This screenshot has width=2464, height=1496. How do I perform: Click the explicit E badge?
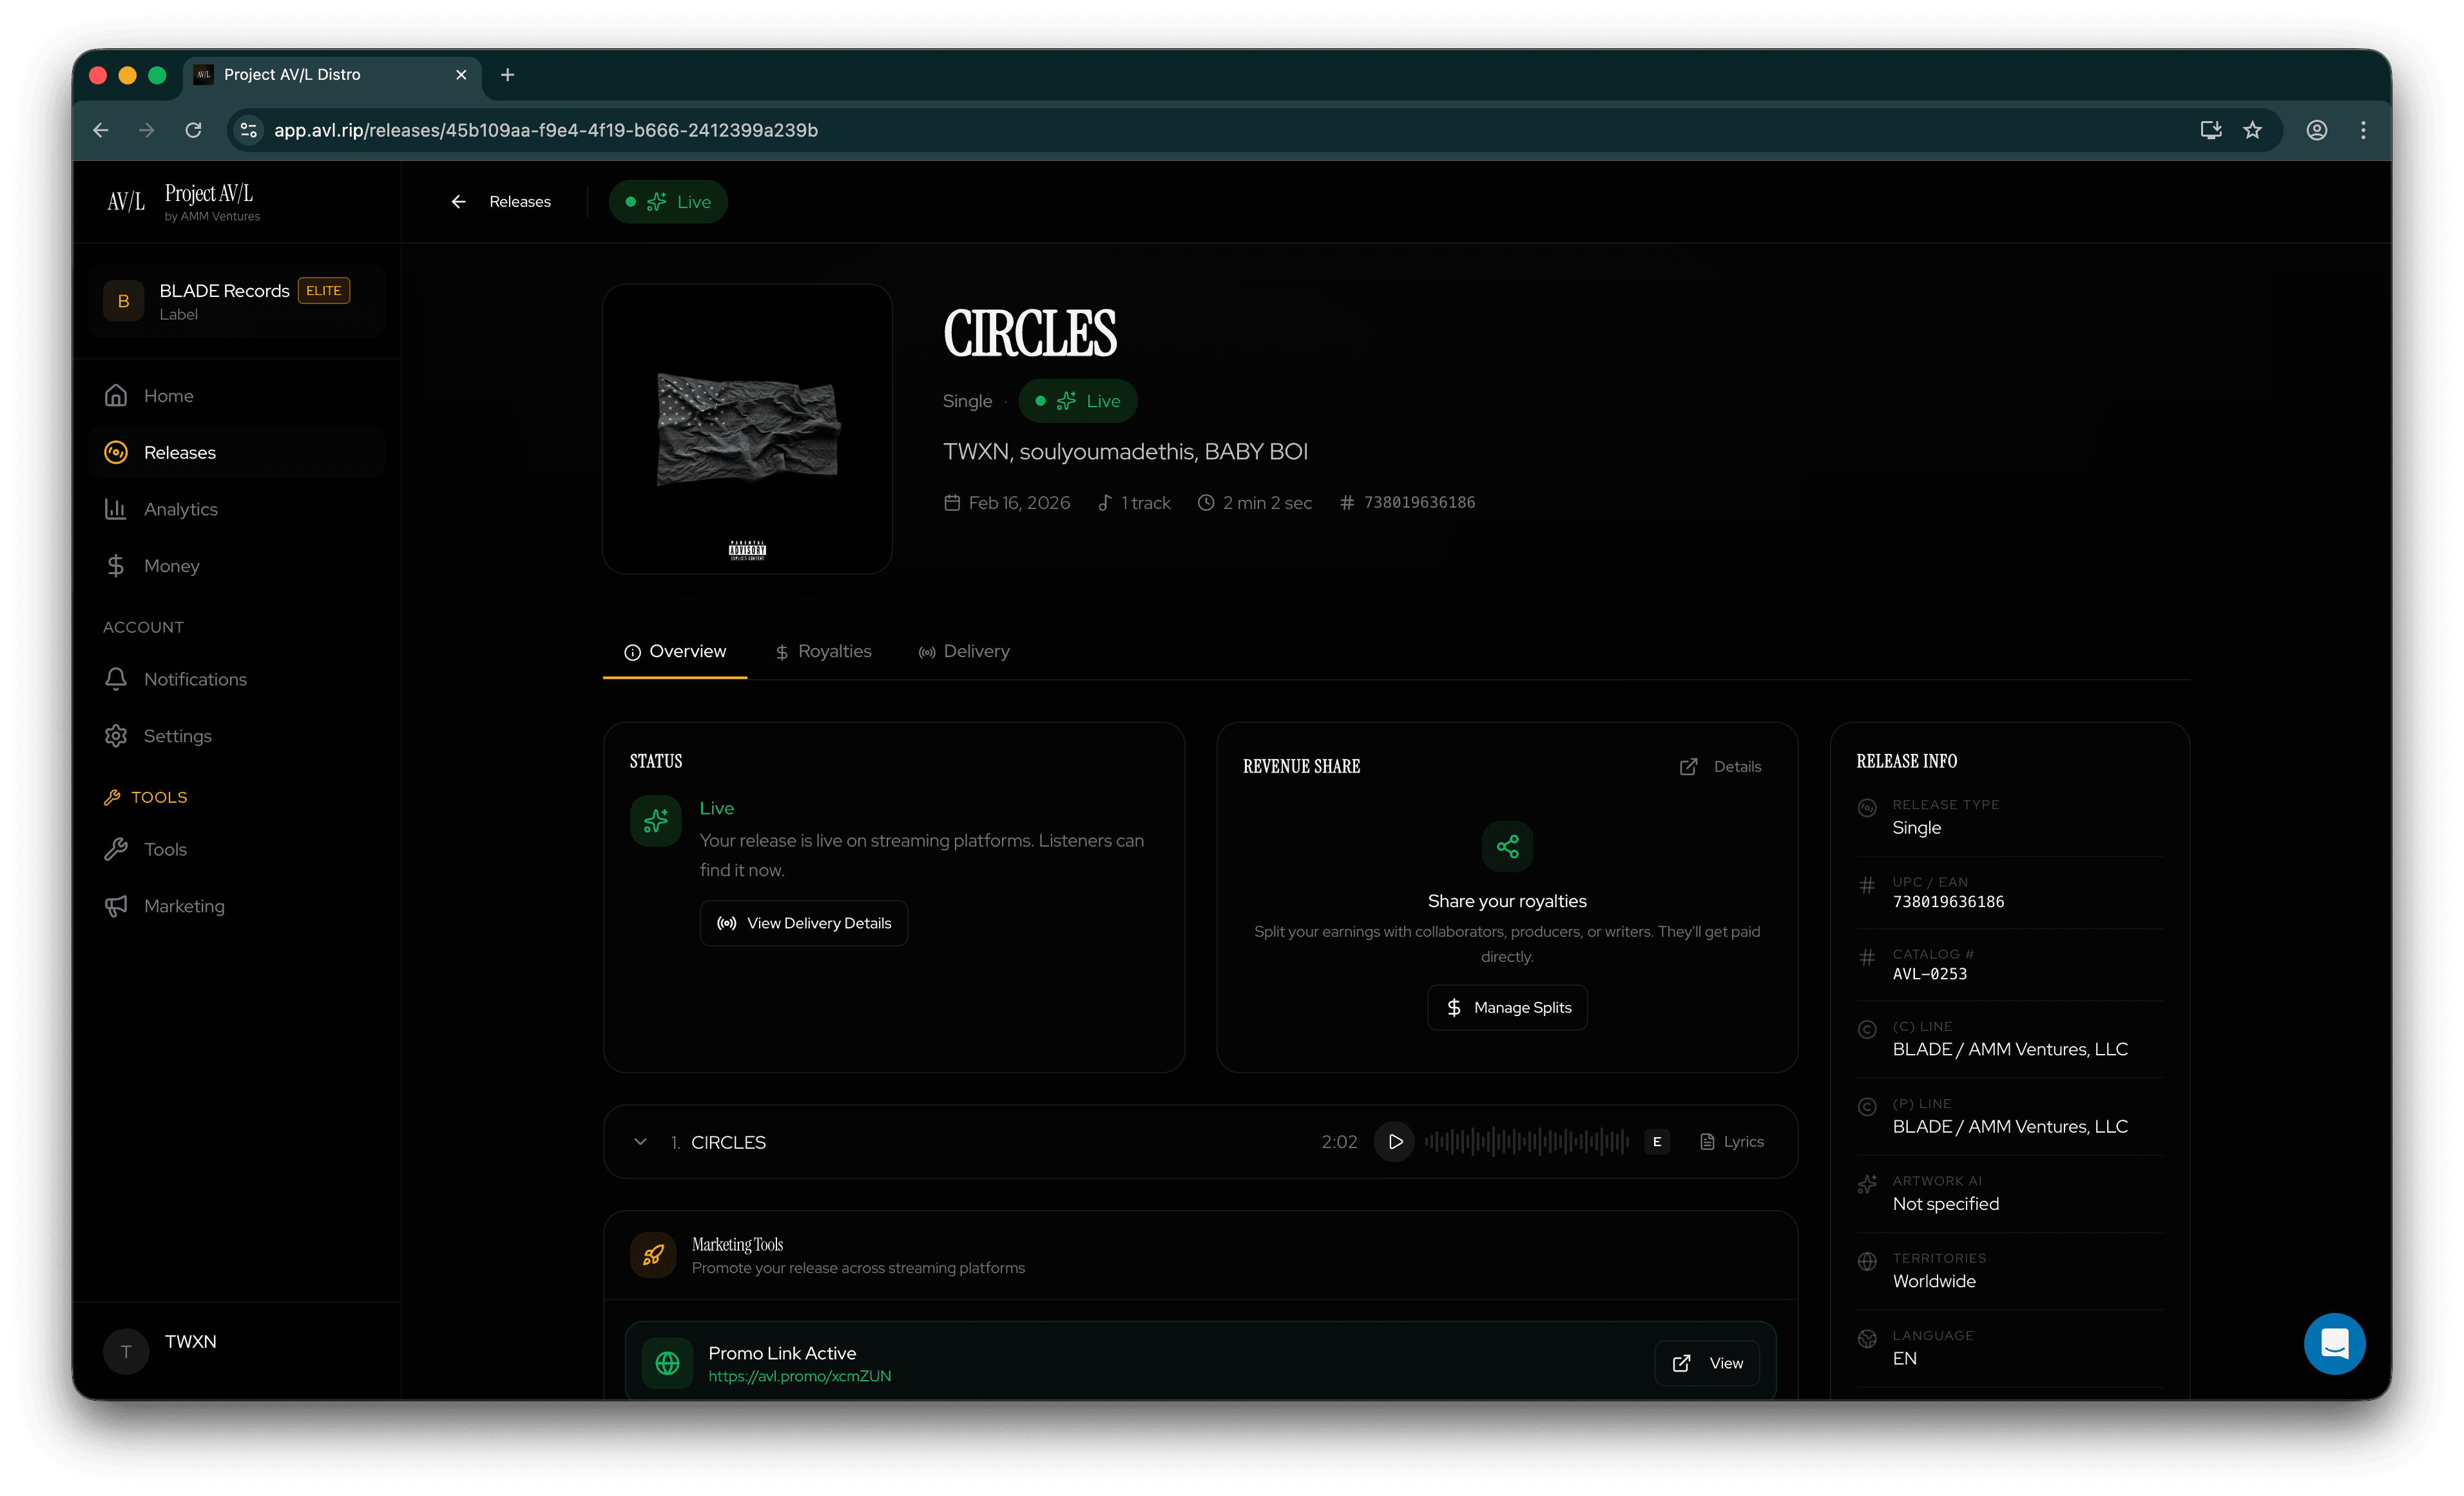click(1657, 1142)
